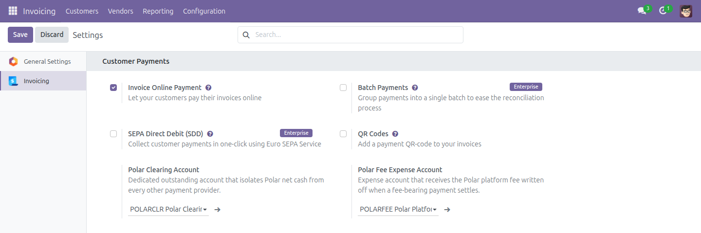Open the Customers menu
Screen dimensions: 701x233
click(82, 11)
